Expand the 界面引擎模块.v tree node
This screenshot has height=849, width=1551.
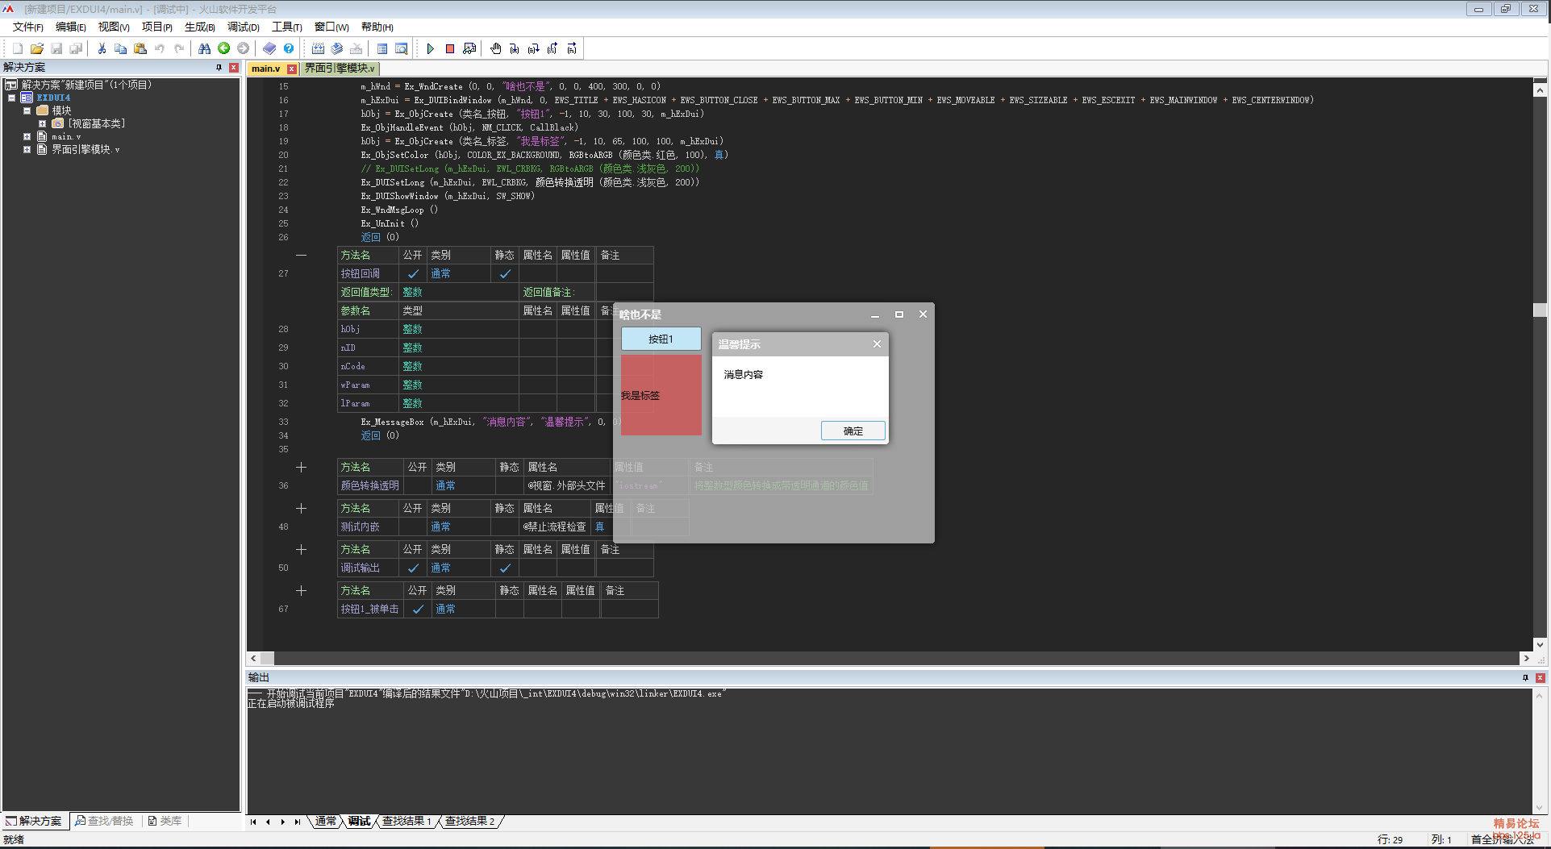coord(27,150)
